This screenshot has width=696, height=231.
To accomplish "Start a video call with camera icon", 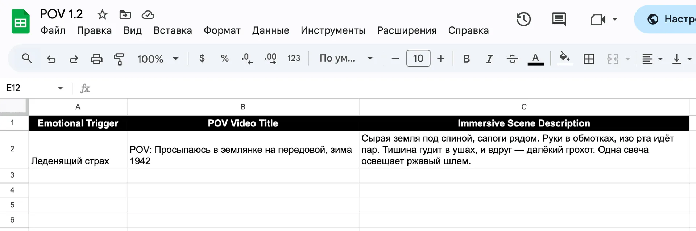I will click(597, 19).
